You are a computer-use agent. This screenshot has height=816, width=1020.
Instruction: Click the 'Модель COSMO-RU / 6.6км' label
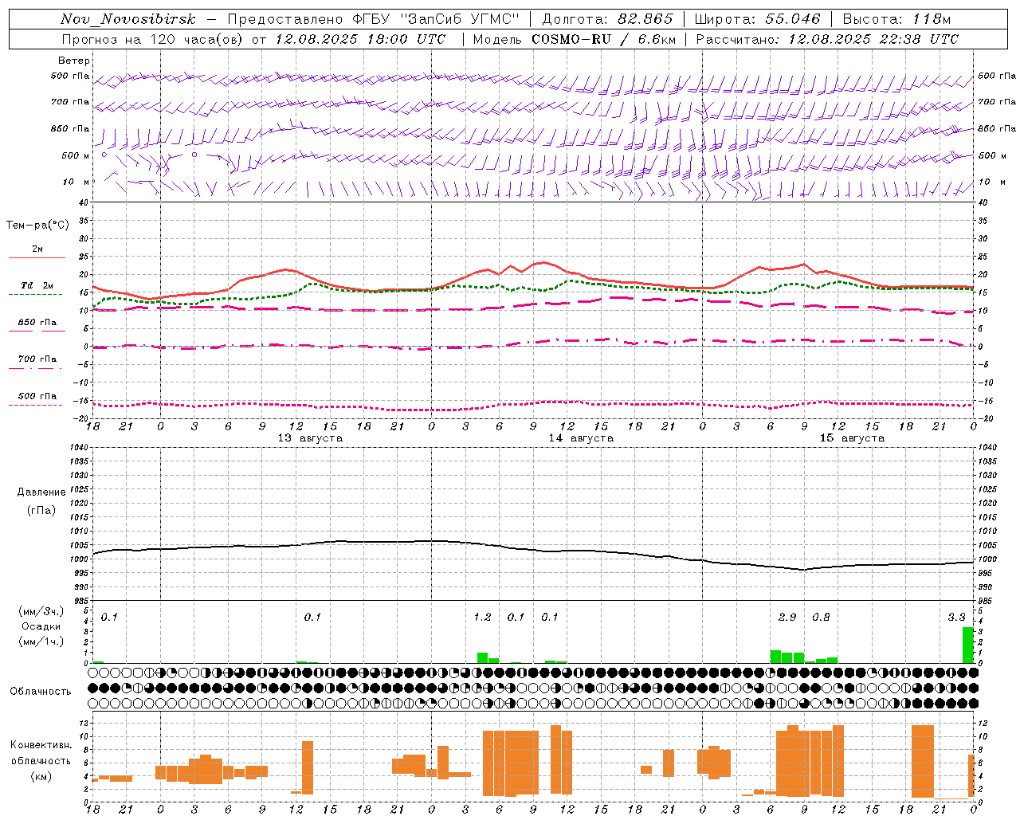[574, 39]
